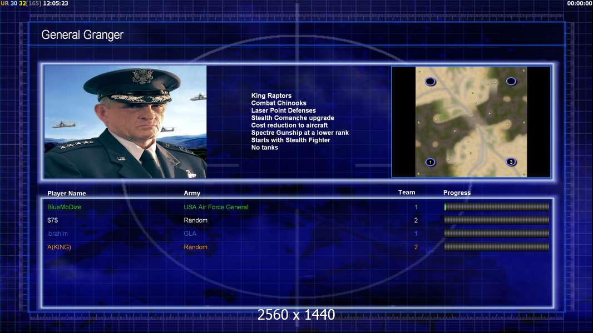Click the "UR 30 32[165]" stats readout
593x333 pixels.
pyautogui.click(x=21, y=3)
